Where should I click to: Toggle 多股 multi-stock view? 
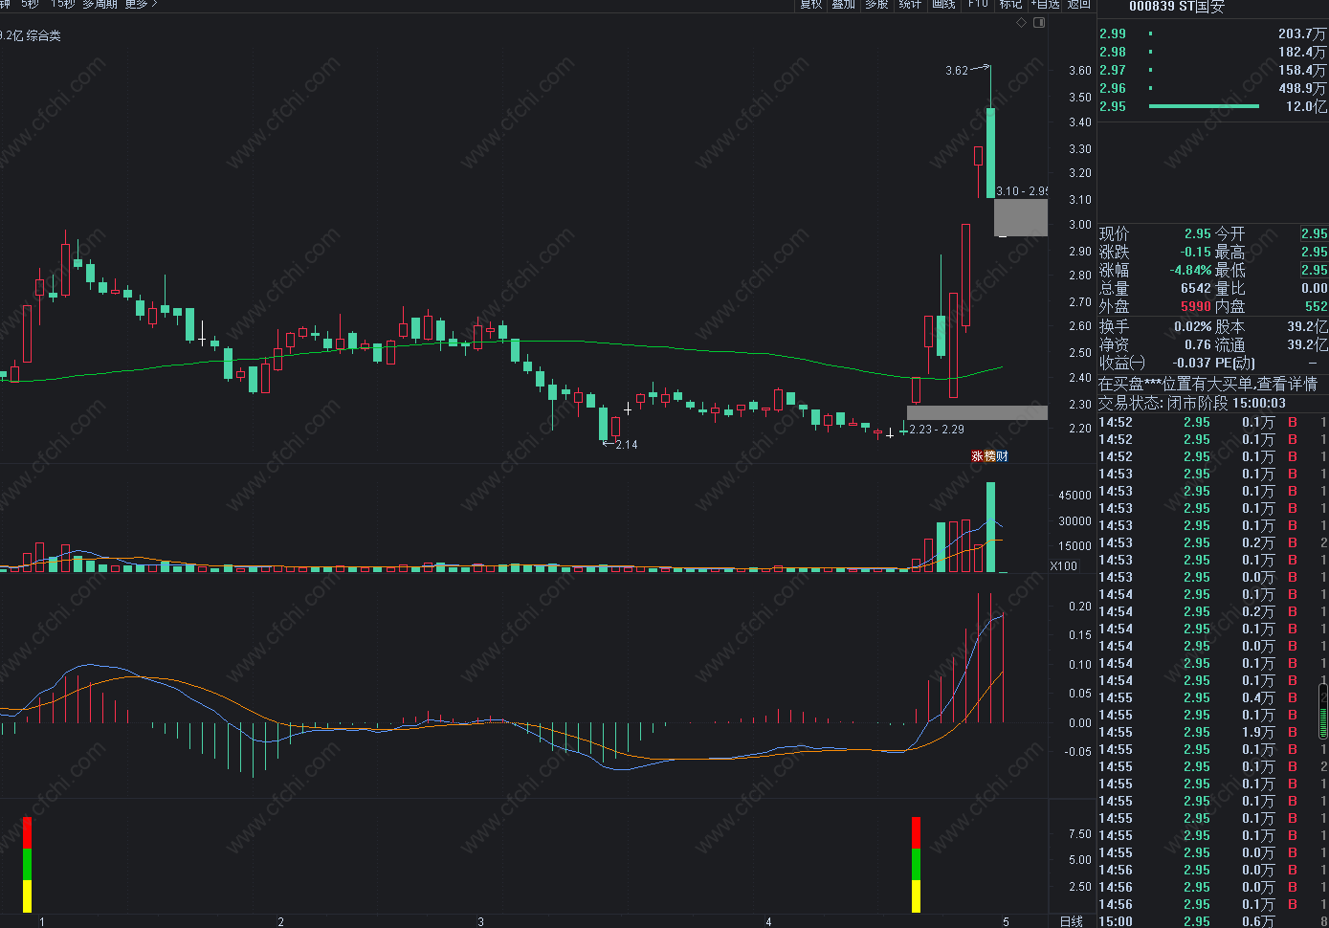(x=877, y=5)
